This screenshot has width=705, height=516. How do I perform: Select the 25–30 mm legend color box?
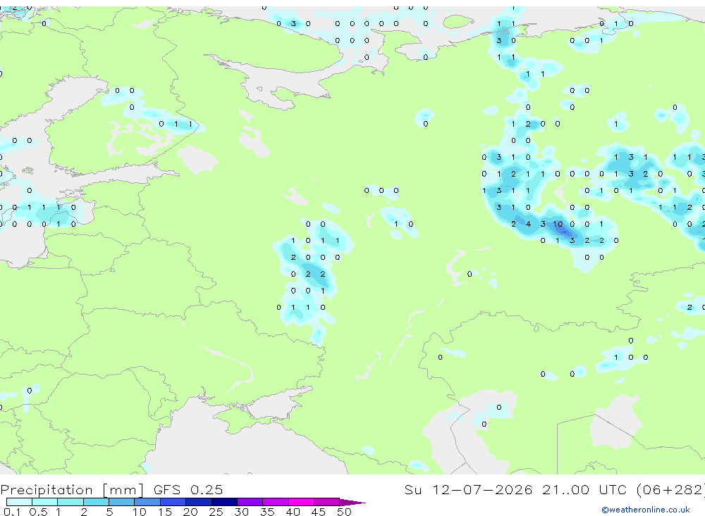224,502
